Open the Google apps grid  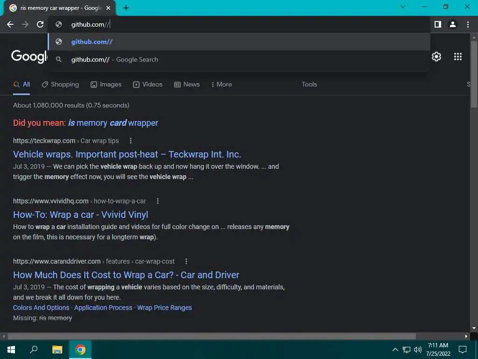click(458, 57)
